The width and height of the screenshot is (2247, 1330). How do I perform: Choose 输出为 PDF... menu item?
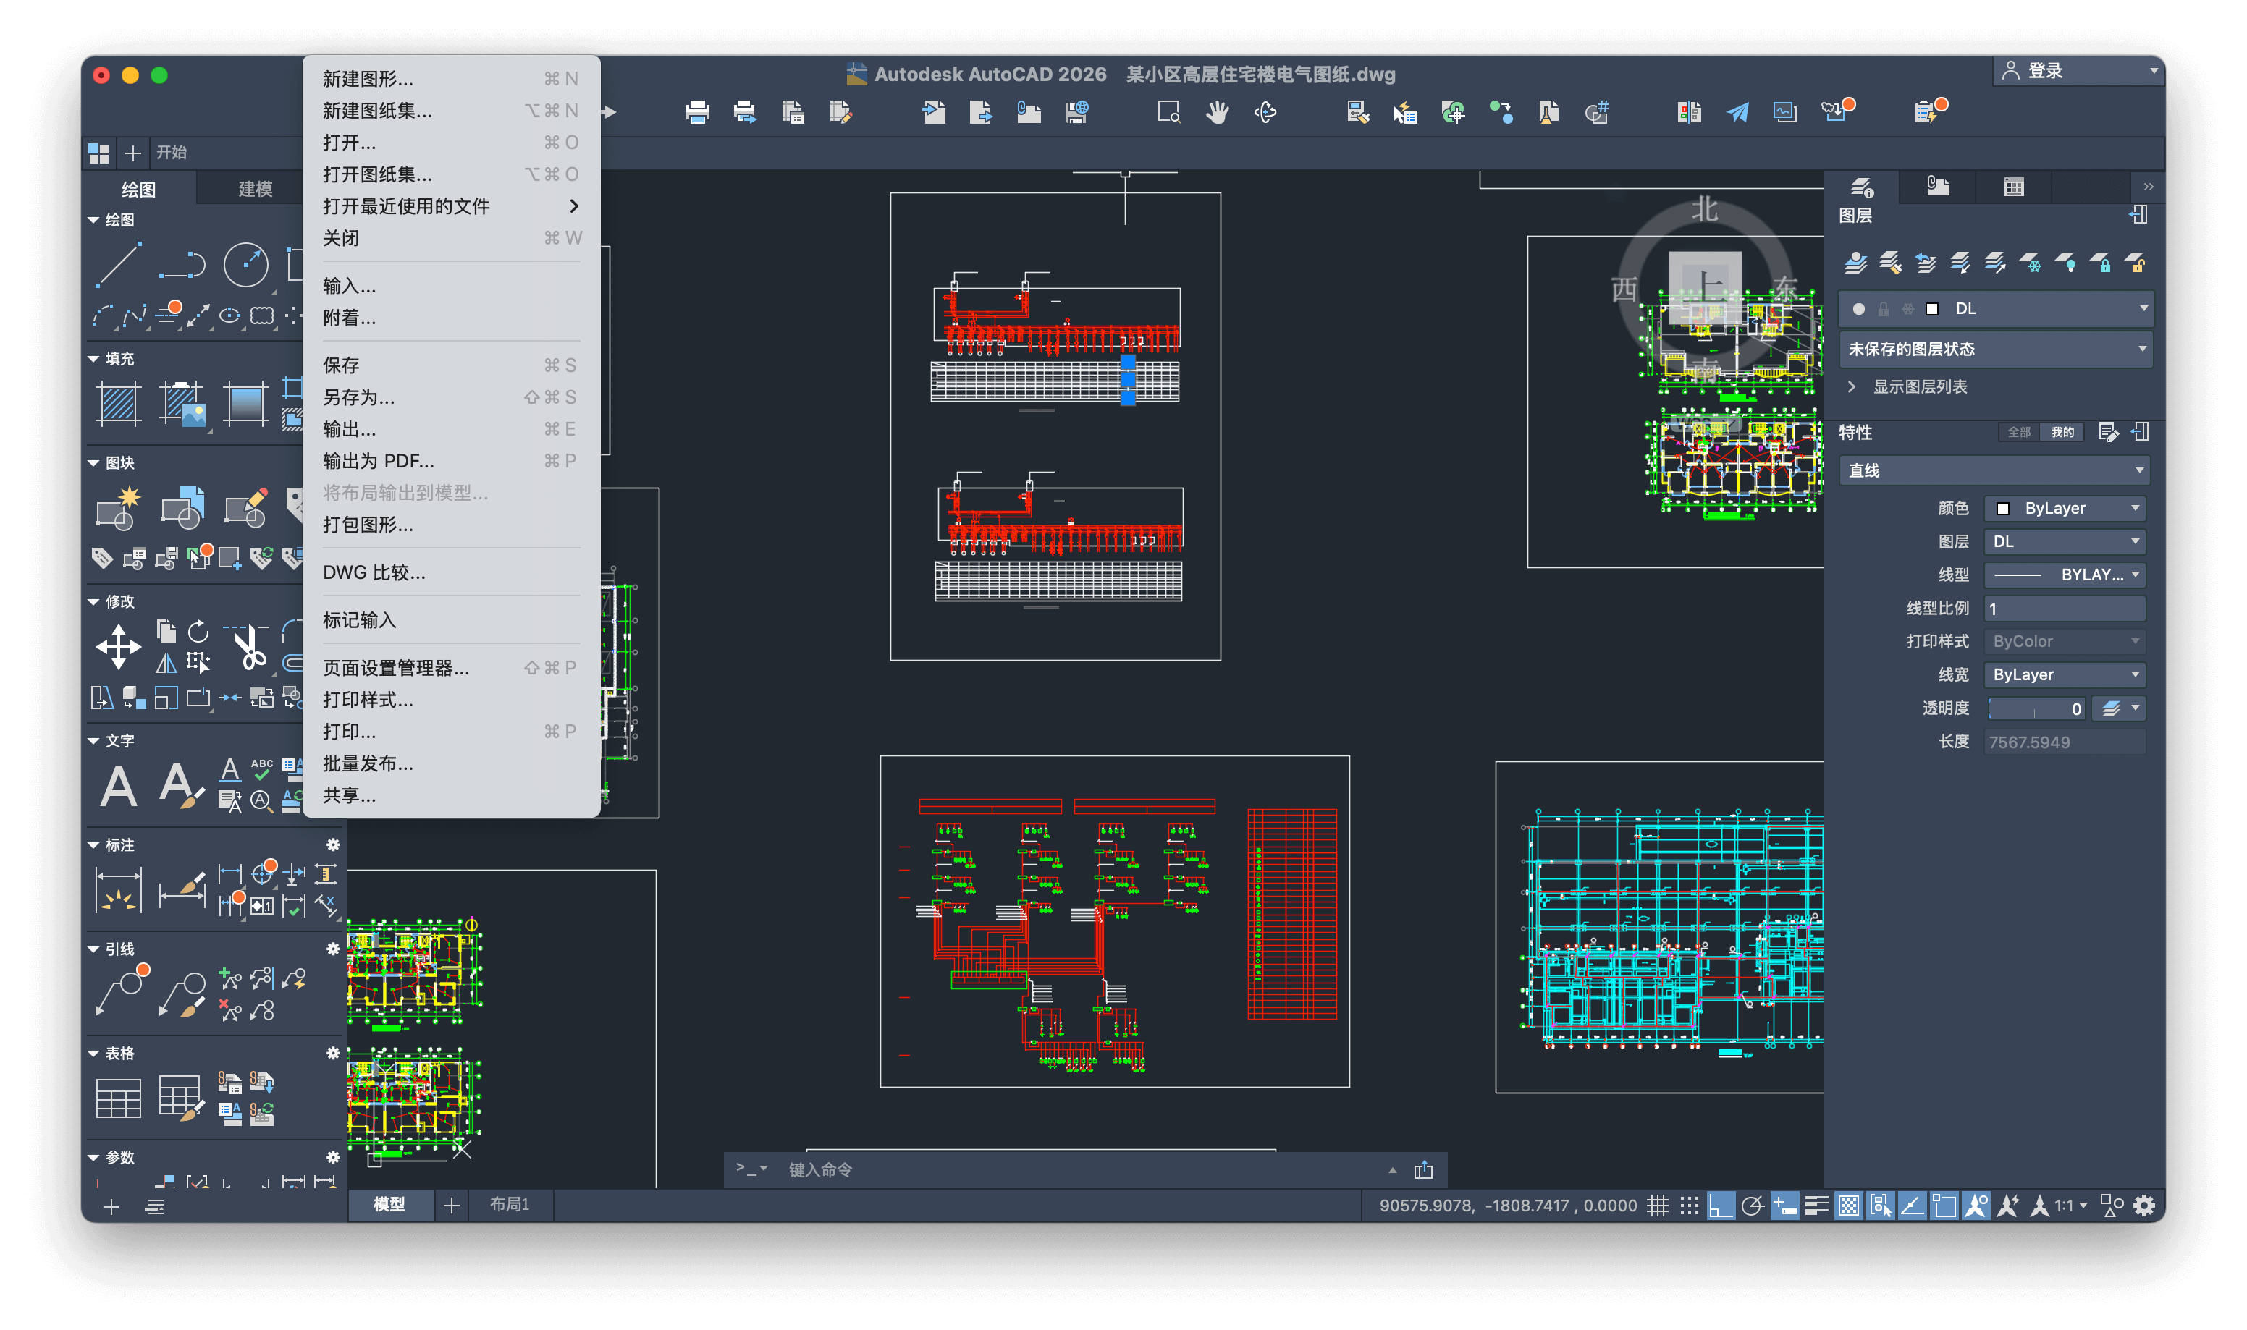click(451, 461)
